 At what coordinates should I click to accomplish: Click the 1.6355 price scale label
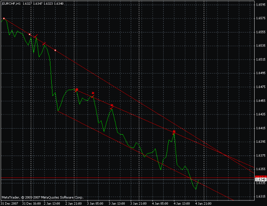pyautogui.click(x=261, y=169)
